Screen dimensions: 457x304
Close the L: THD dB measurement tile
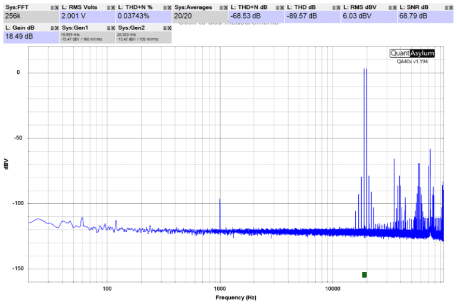click(338, 7)
